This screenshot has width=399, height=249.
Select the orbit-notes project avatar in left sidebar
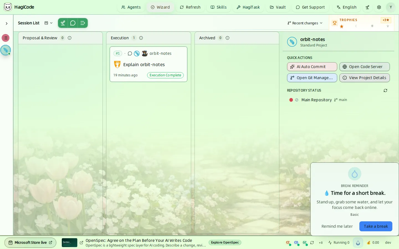pyautogui.click(x=6, y=50)
